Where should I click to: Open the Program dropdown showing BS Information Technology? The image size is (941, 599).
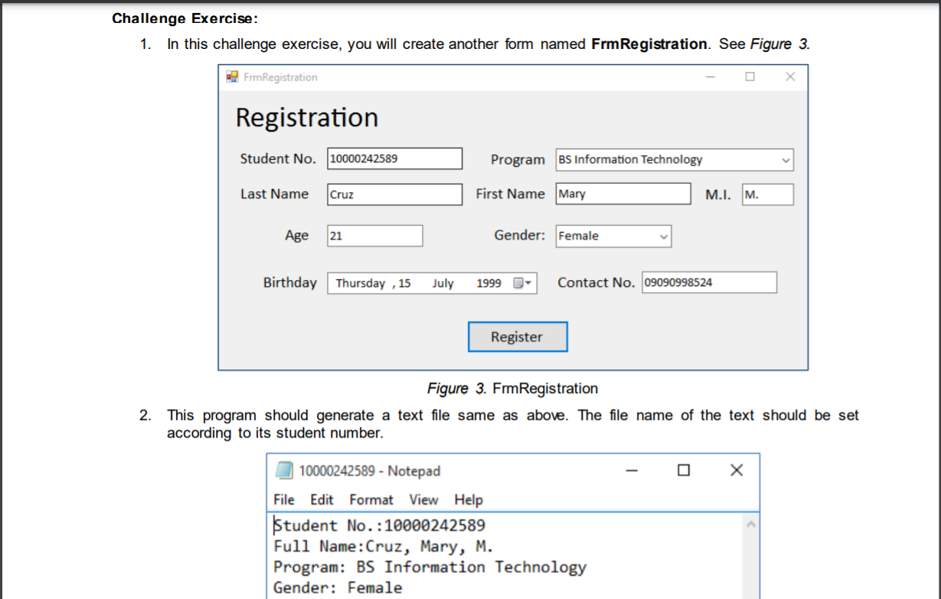(x=785, y=159)
